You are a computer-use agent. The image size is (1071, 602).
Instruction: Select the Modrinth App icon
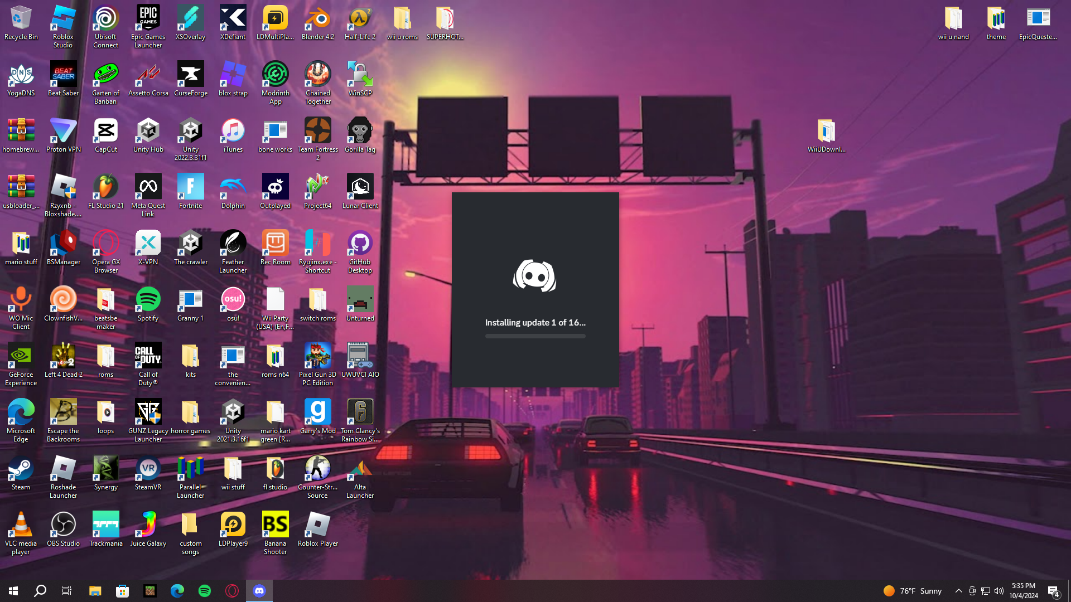point(276,84)
